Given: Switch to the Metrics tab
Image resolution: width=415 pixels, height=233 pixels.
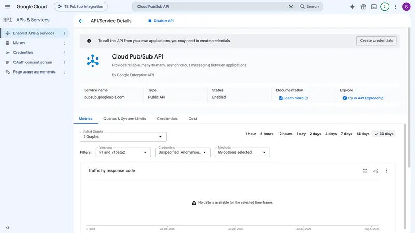Looking at the screenshot, I should tap(86, 119).
